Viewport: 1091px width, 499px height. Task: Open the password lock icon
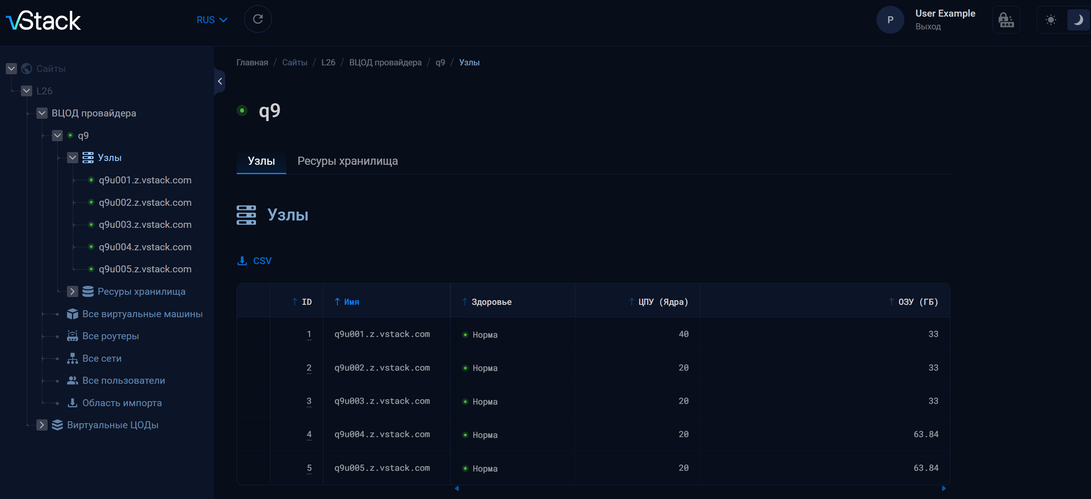click(1005, 19)
